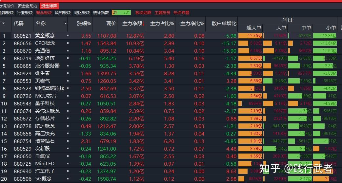Click the square marker beside 5G概念
This screenshot has width=342, height=183.
pos(68,179)
